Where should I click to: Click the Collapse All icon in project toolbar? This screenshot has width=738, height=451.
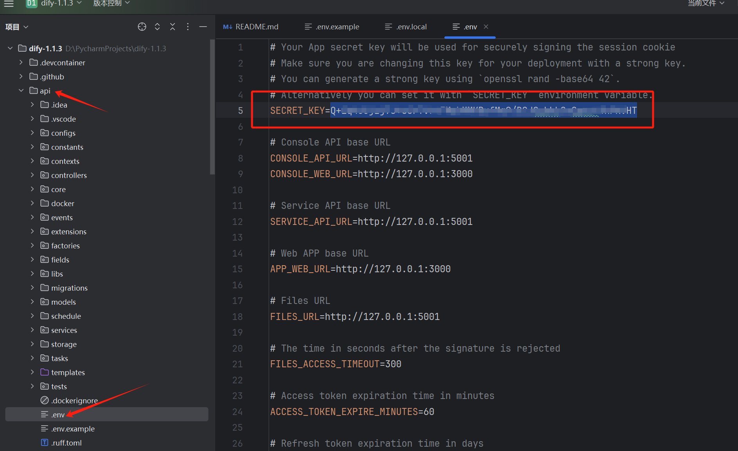[172, 27]
